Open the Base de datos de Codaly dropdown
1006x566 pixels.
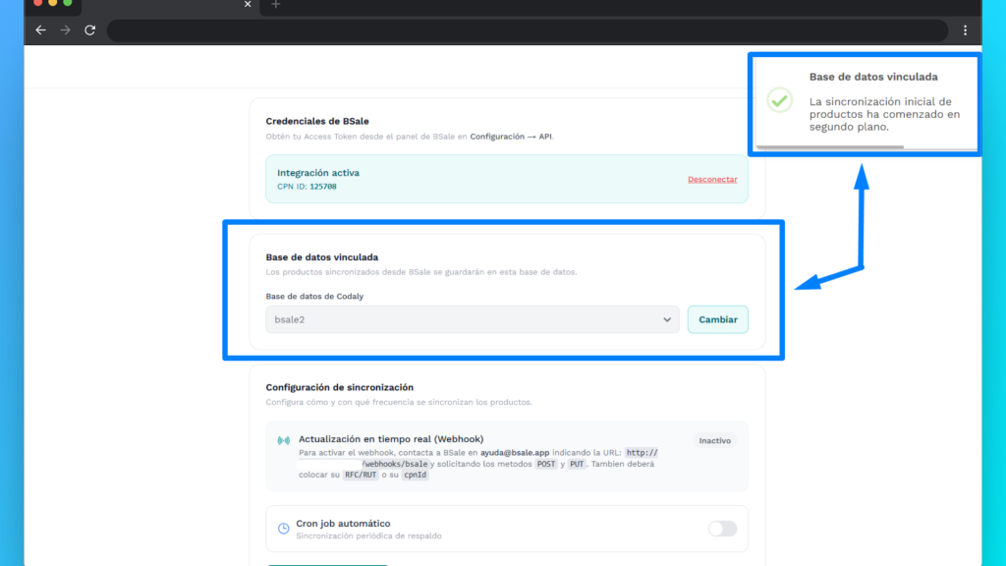point(473,319)
